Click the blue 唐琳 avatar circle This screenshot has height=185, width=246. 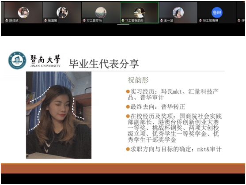217,12
